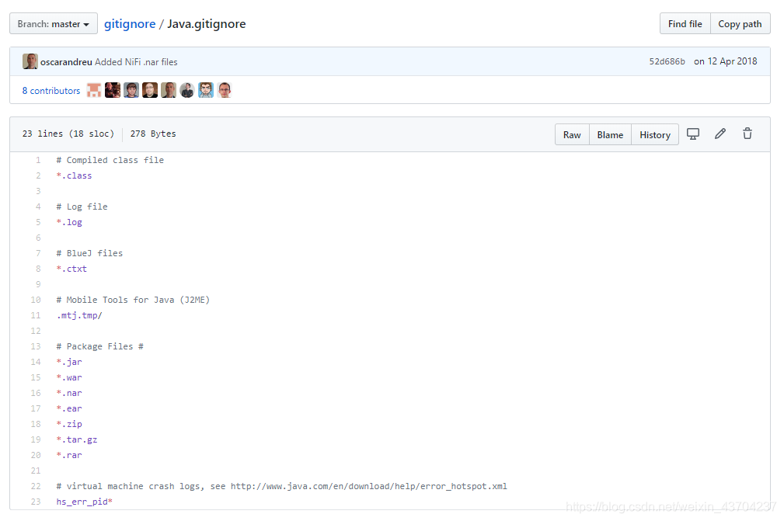The height and width of the screenshot is (521, 784).
Task: Click the '*.nar' line
Action: coord(69,393)
